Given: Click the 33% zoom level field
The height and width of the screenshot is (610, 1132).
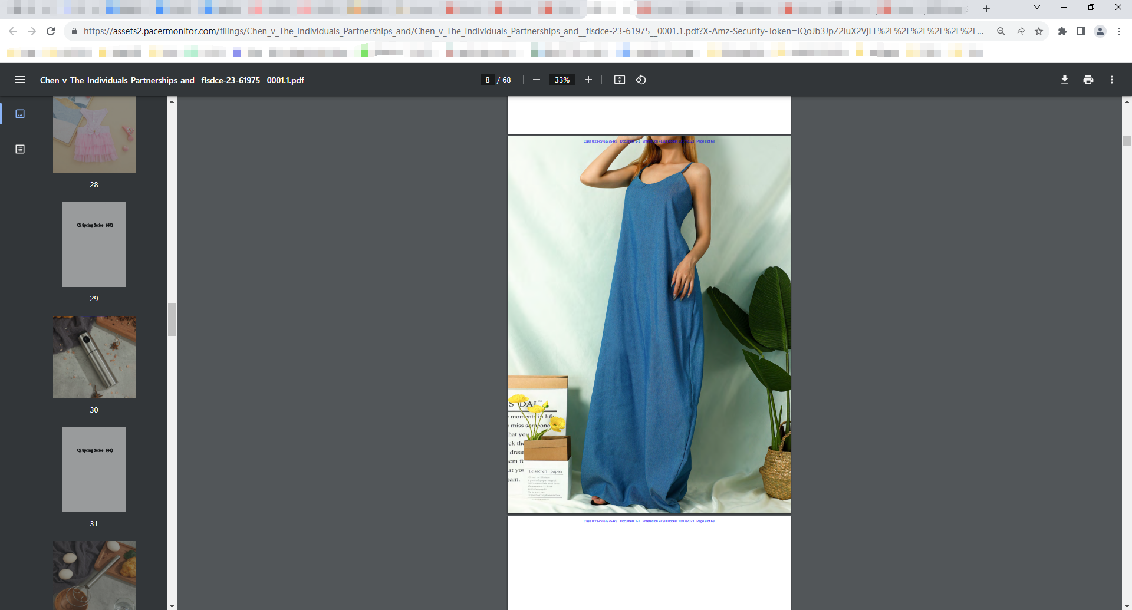Looking at the screenshot, I should pos(562,80).
